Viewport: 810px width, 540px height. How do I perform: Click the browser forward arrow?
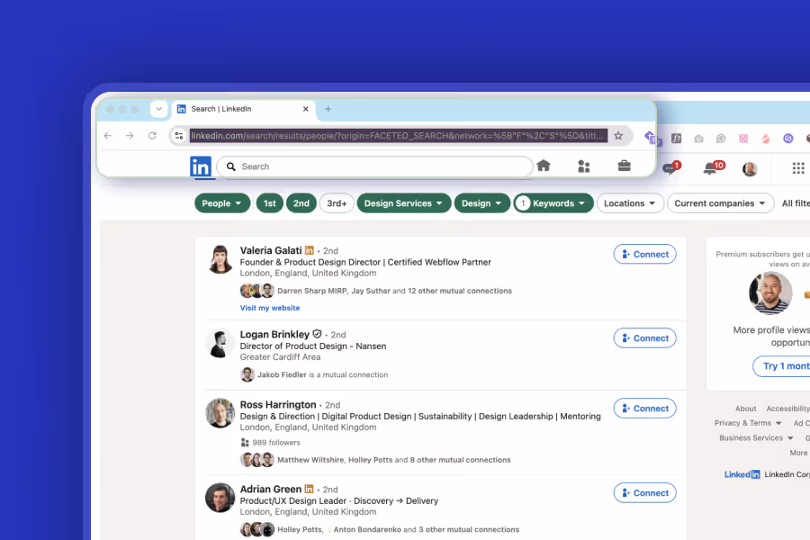130,136
